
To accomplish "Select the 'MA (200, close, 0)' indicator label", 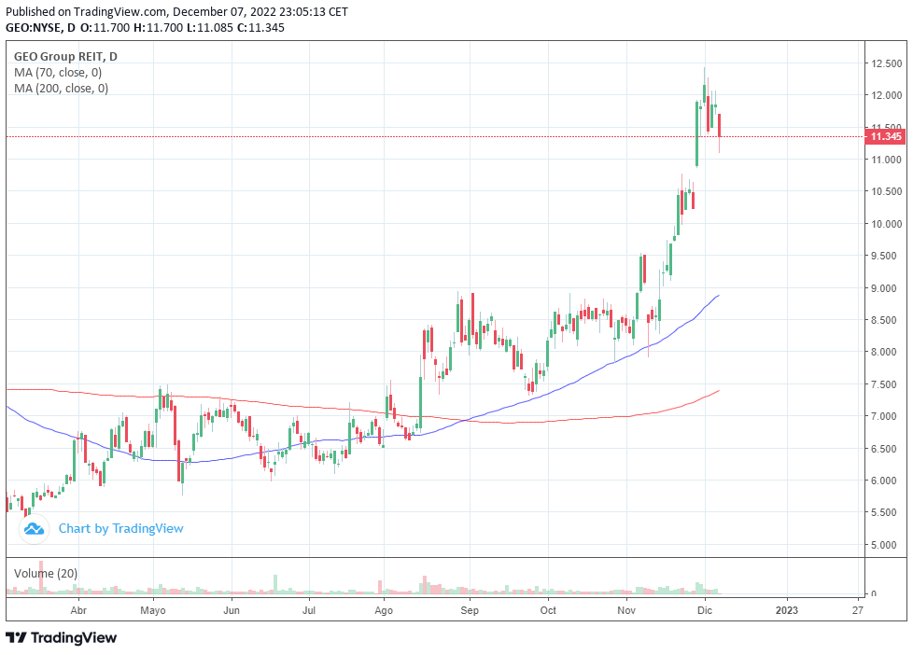I will tap(61, 88).
